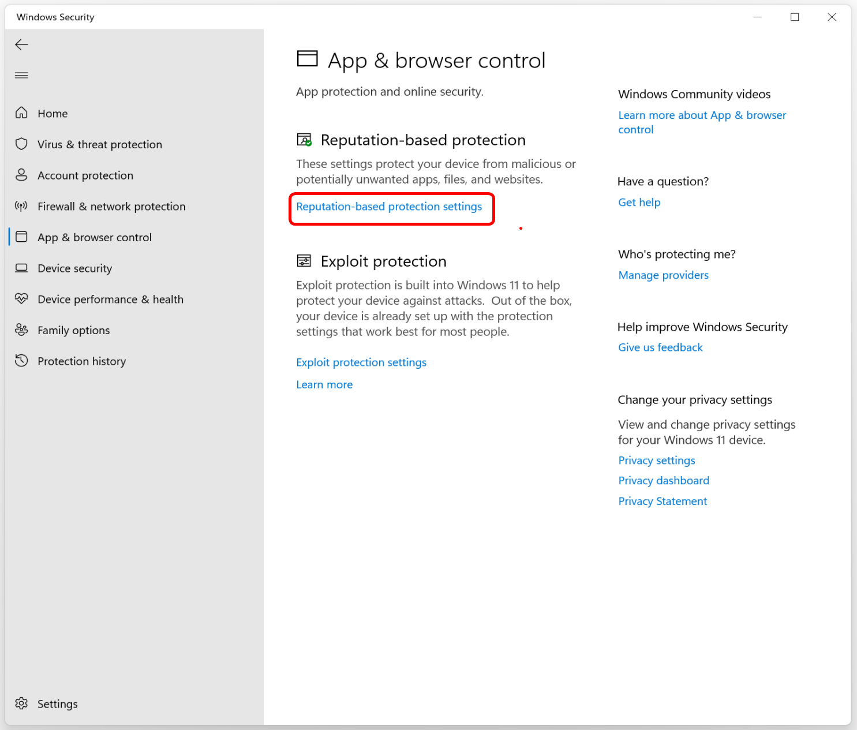Screen dimensions: 857x730
Task: Click the App & browser control window icon in sidebar
Action: (x=21, y=237)
